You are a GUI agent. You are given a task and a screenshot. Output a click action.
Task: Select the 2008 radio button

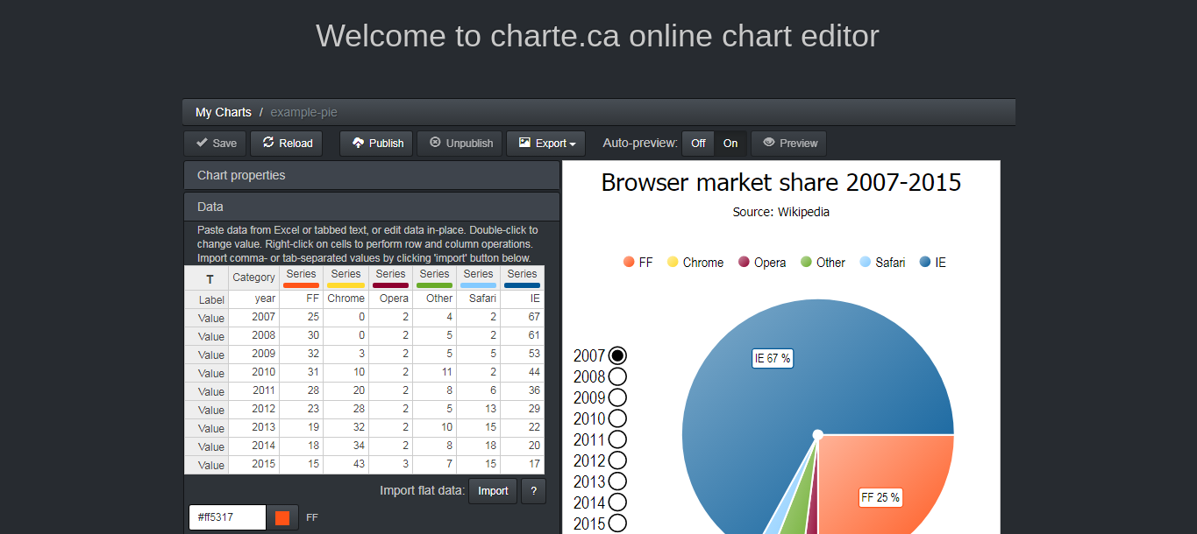point(617,376)
